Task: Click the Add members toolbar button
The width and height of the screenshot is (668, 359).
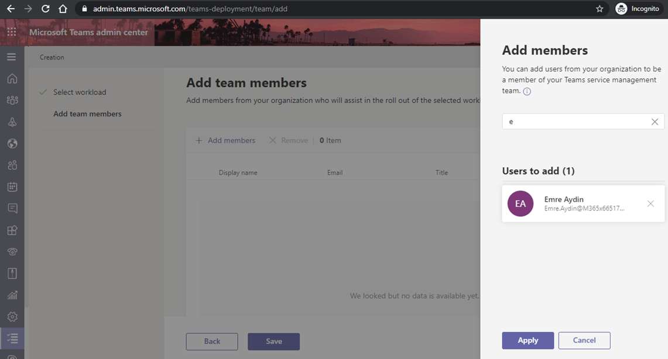Action: click(225, 140)
